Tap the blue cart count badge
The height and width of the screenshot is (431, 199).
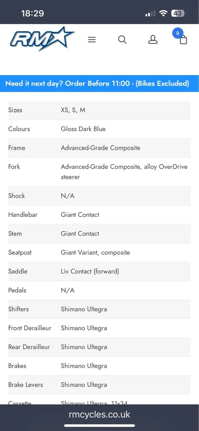pyautogui.click(x=177, y=33)
